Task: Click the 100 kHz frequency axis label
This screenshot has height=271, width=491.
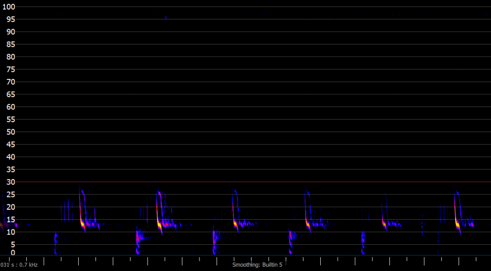Action: pos(10,7)
